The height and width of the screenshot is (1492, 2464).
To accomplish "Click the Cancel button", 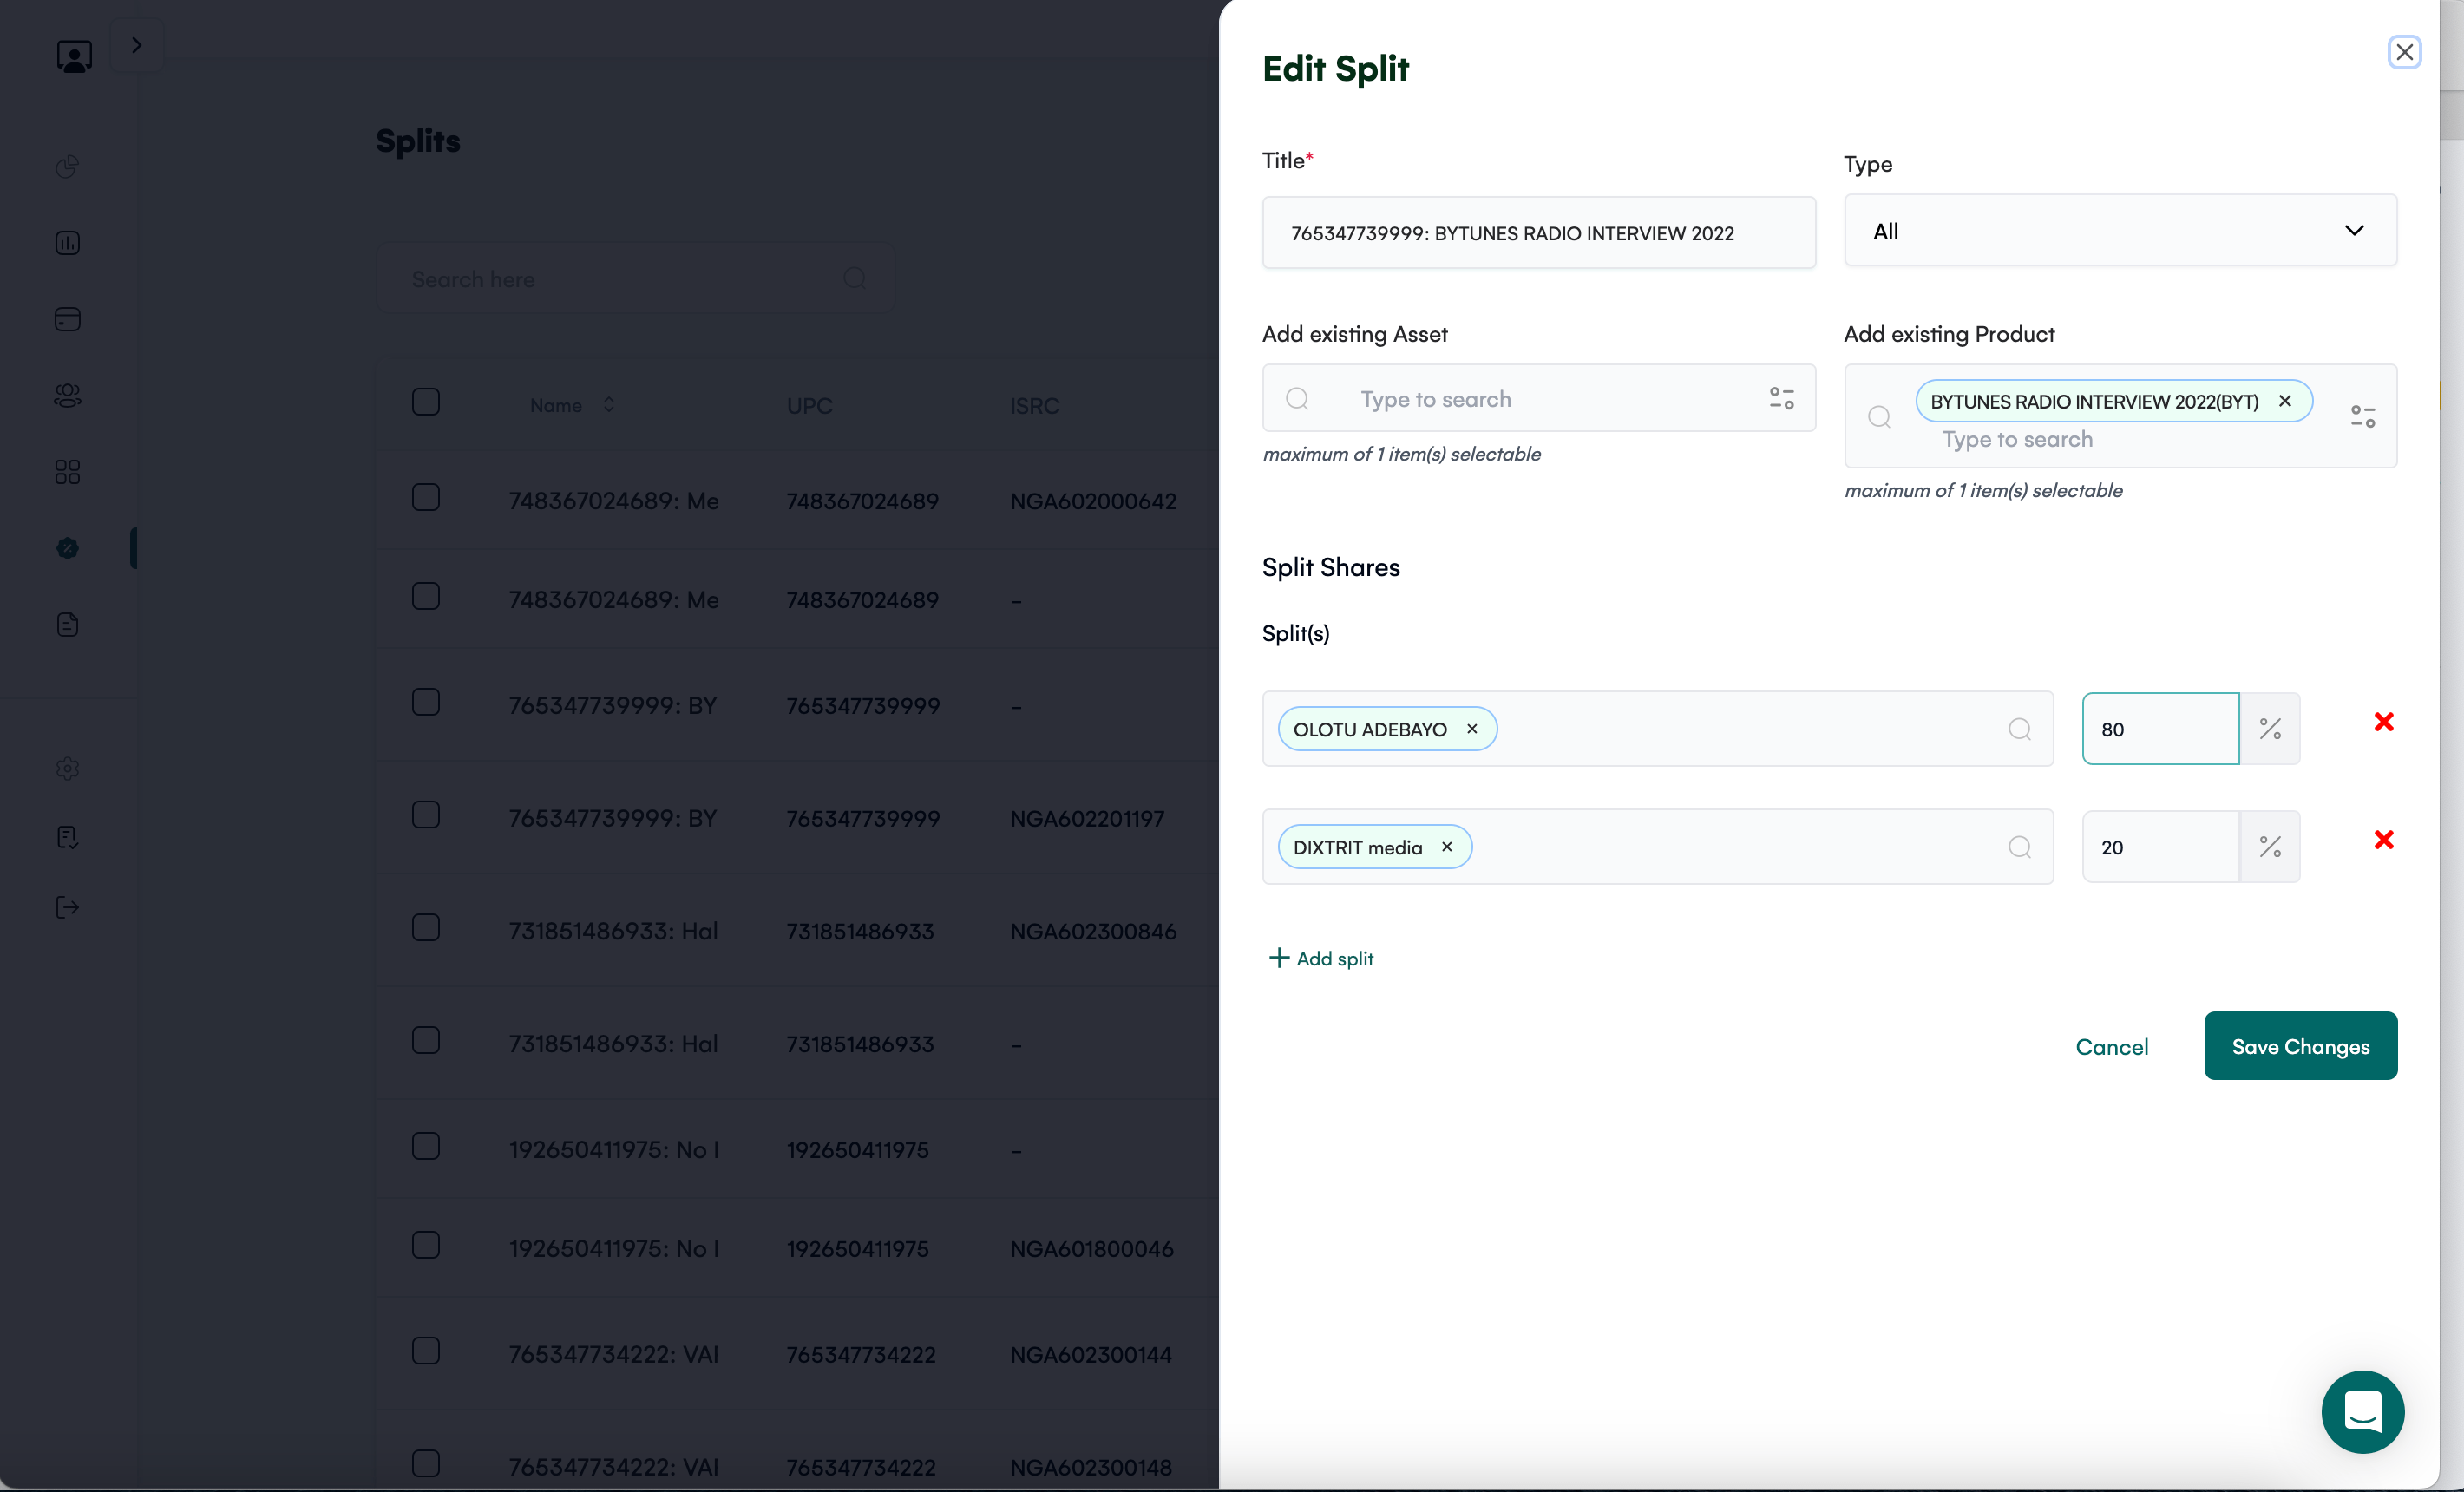I will (2112, 1047).
